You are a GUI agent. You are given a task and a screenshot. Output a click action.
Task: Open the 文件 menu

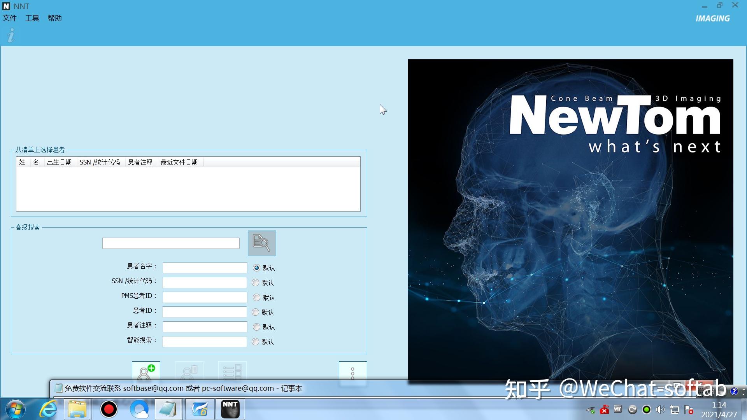(x=10, y=18)
